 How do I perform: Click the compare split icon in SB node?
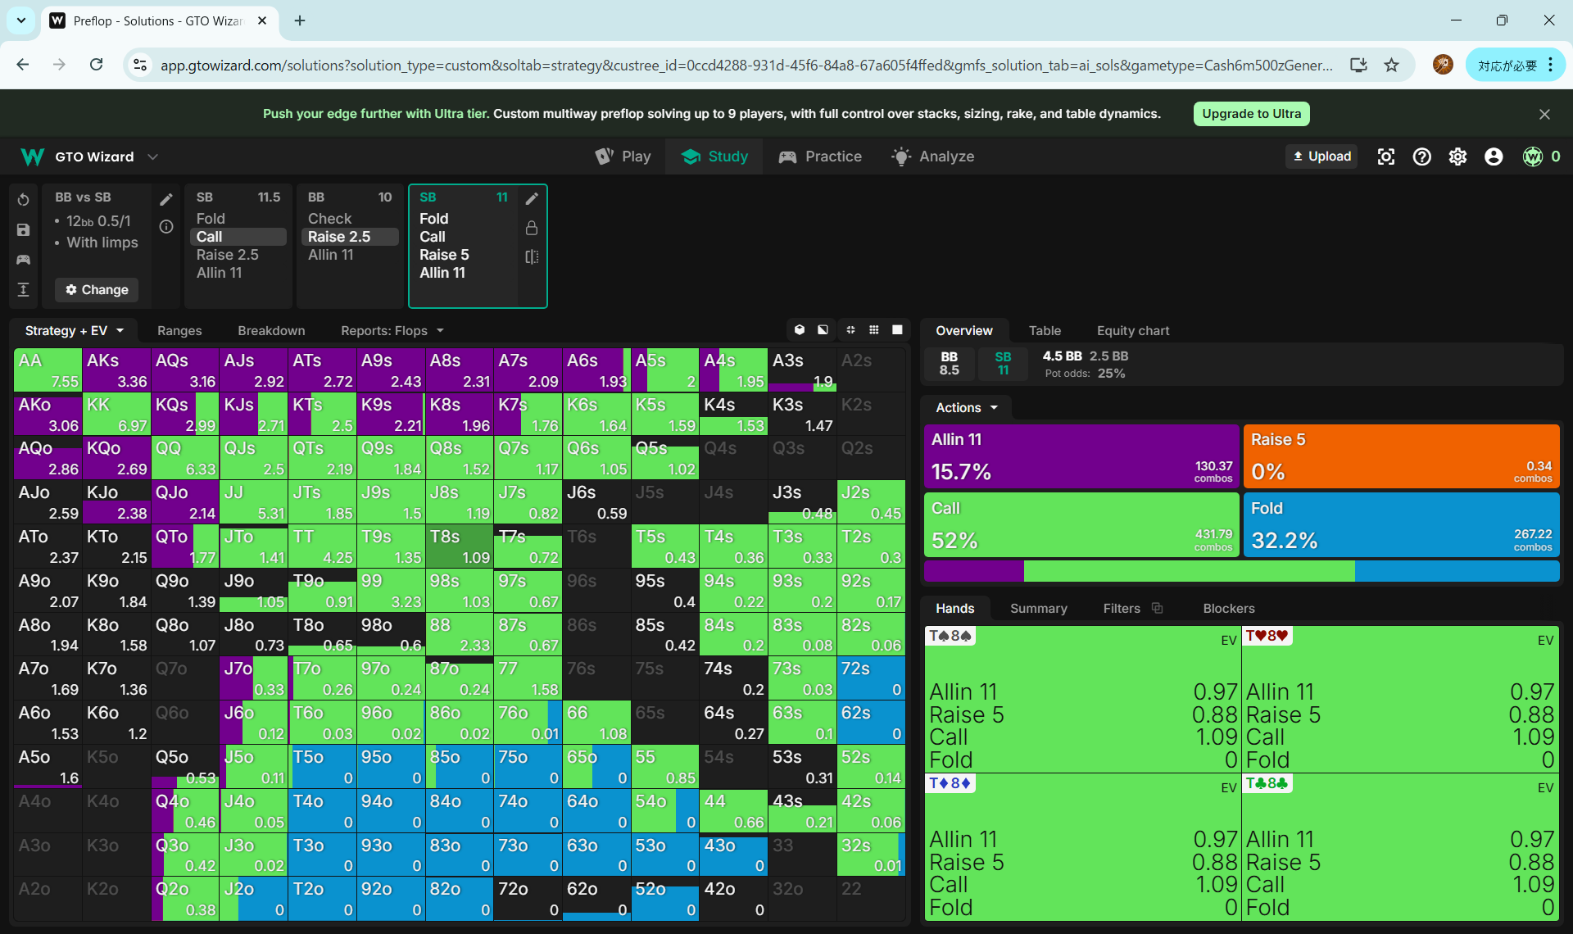pos(532,256)
